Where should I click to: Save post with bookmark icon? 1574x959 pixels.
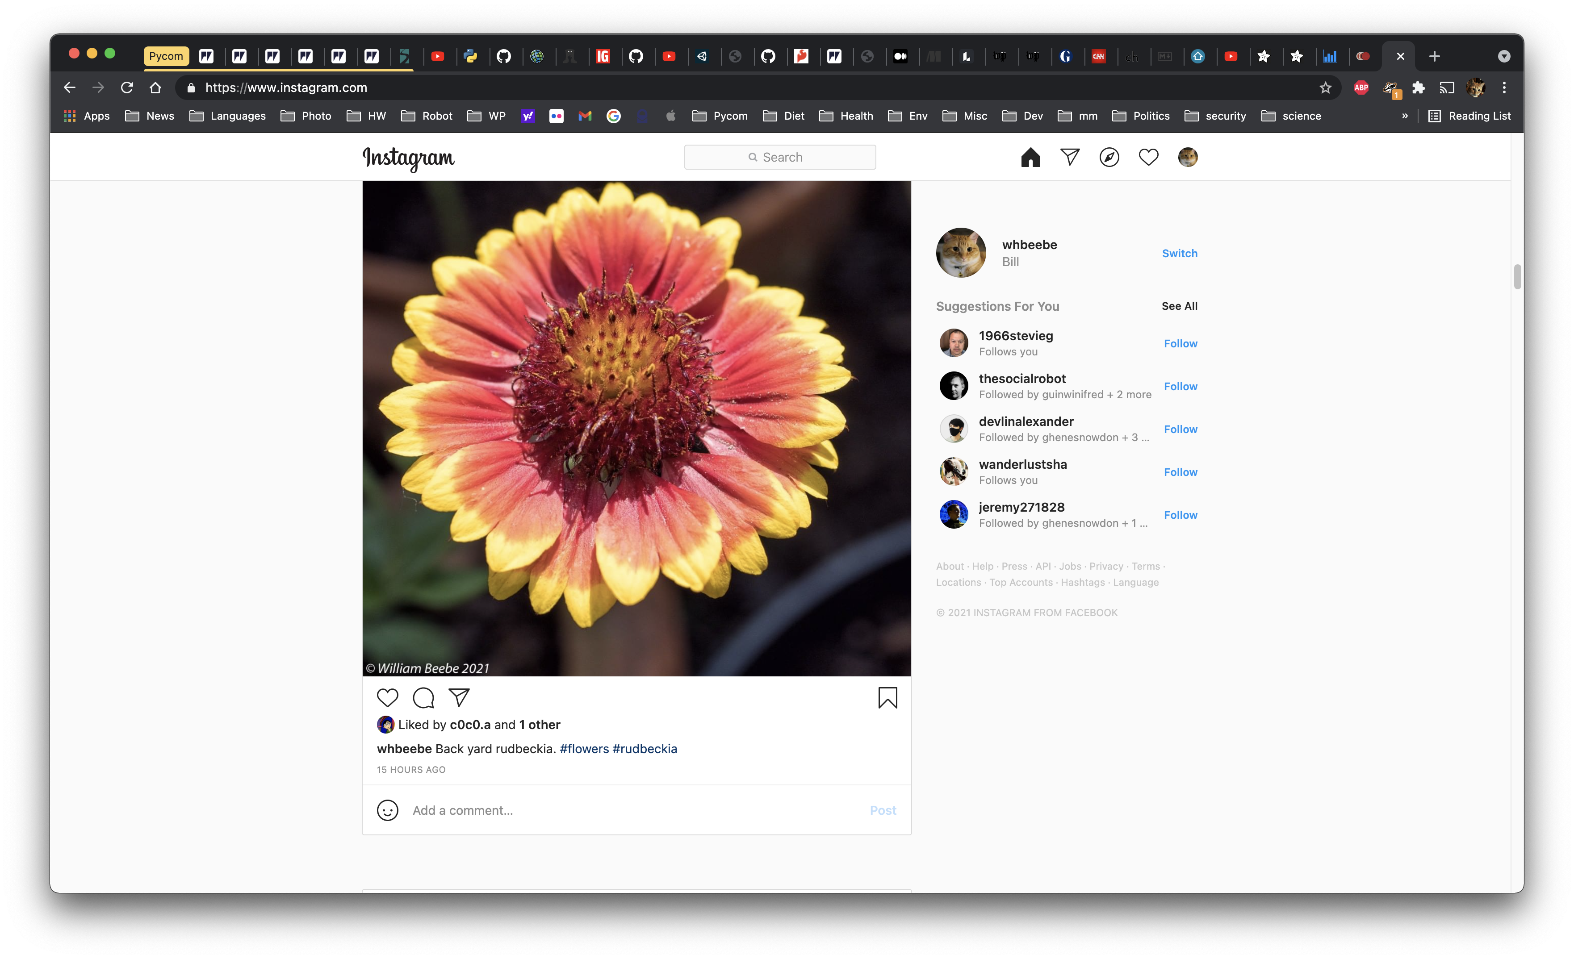887,698
